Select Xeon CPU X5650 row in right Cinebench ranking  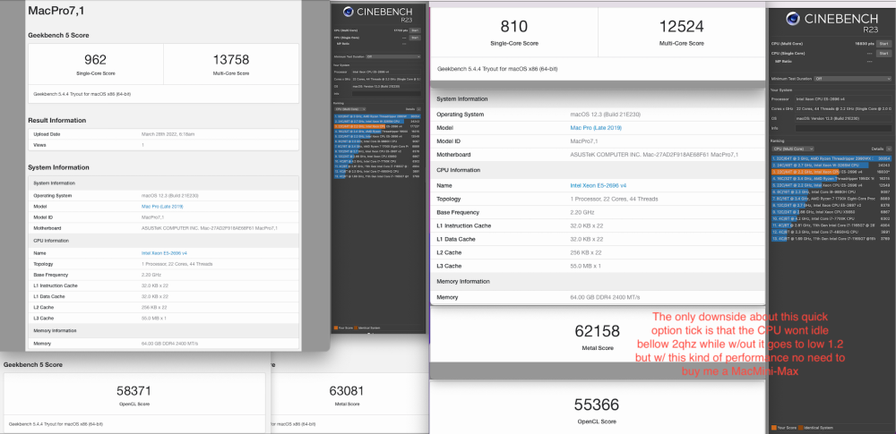[831, 212]
